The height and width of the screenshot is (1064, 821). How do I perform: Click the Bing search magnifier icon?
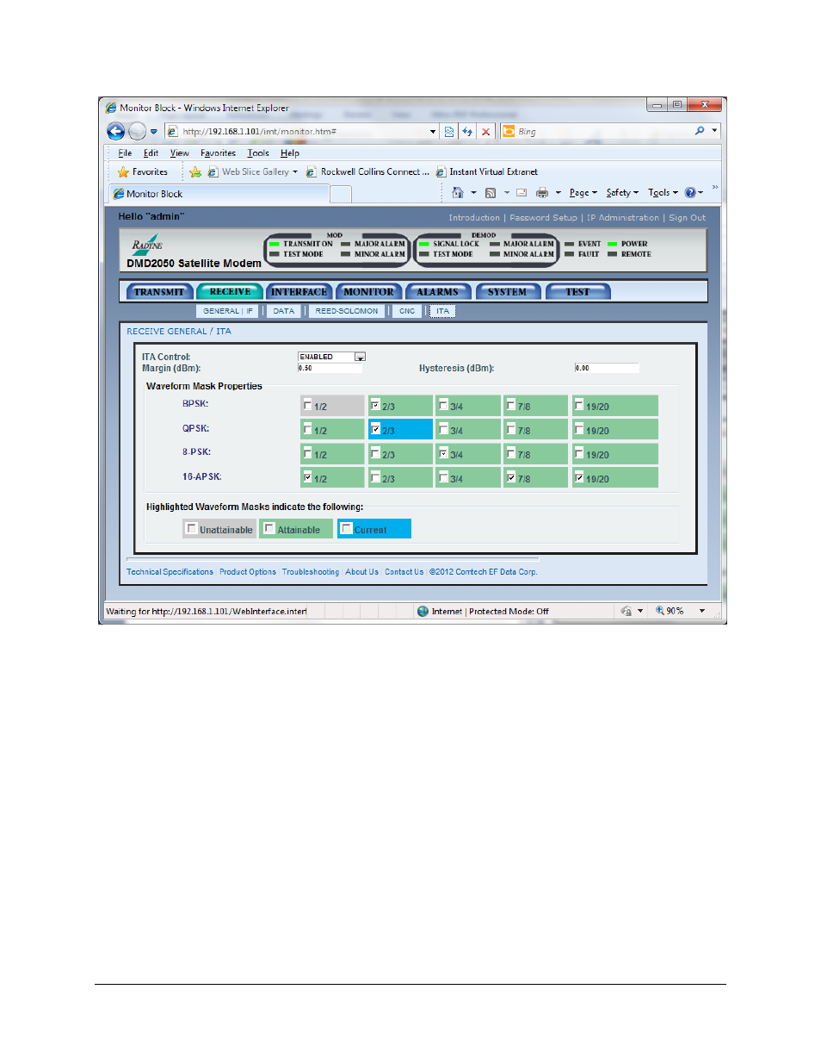[700, 131]
